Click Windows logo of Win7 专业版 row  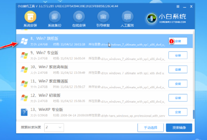(x=24, y=55)
